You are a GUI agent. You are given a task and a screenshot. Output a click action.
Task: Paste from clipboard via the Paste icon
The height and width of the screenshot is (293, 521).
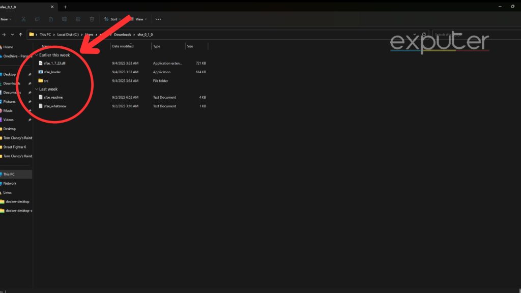click(51, 19)
